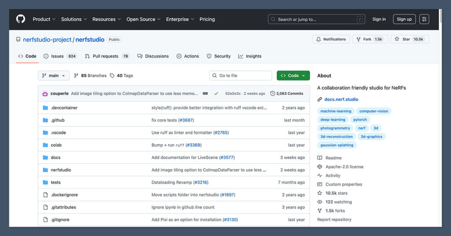451x236 pixels.
Task: Click the history clock icon by 2,063 Commits
Action: point(272,94)
